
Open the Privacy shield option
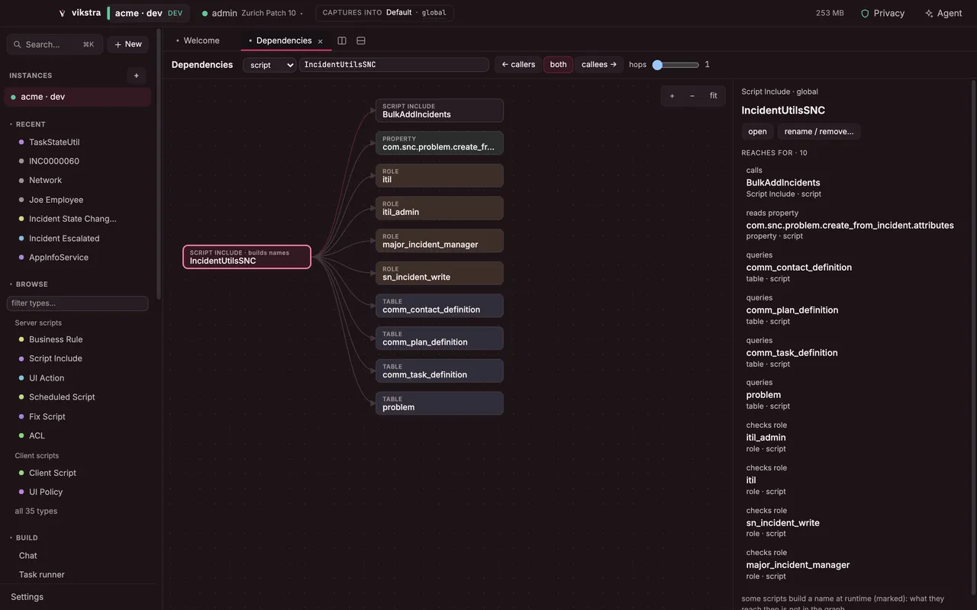pyautogui.click(x=882, y=13)
